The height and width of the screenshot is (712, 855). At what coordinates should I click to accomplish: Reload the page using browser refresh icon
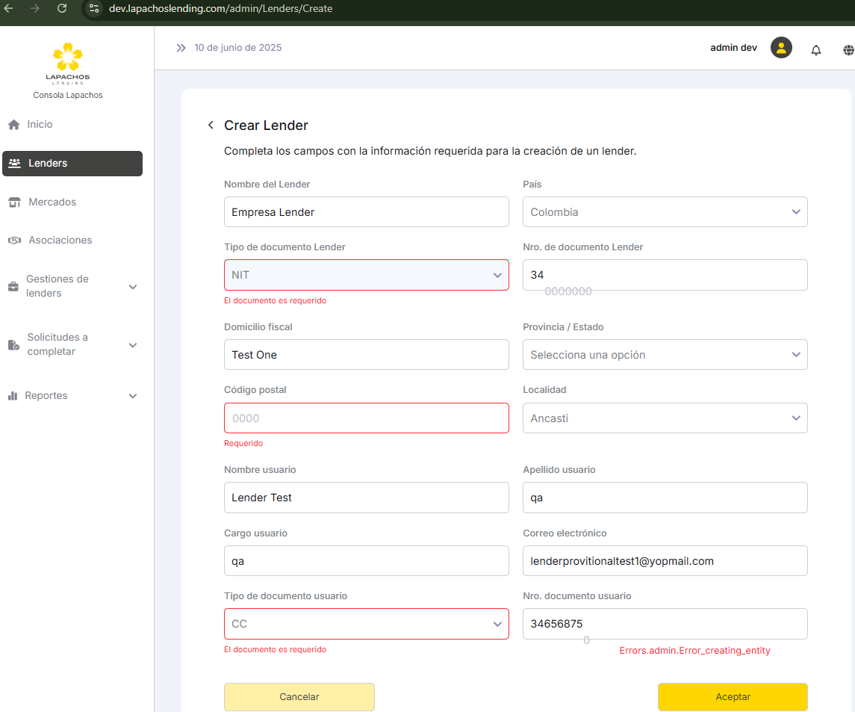click(62, 8)
